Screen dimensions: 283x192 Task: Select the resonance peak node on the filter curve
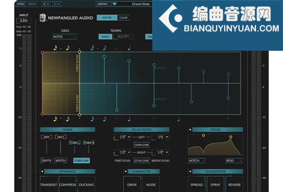(231, 137)
